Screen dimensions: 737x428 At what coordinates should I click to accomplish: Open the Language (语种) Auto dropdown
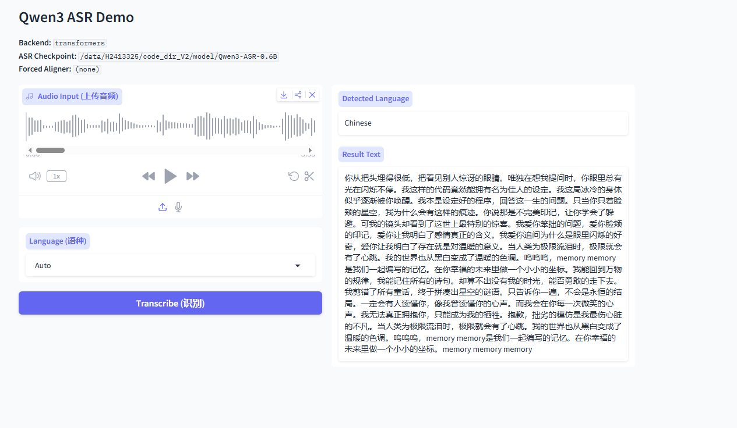[x=170, y=265]
